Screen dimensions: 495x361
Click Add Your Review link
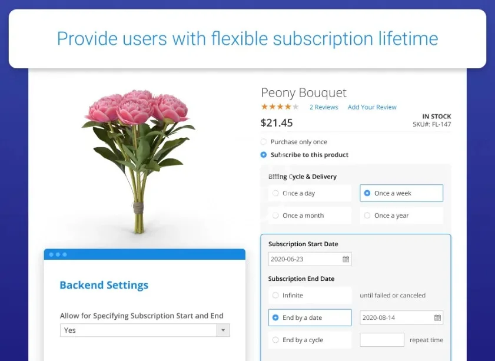[372, 107]
